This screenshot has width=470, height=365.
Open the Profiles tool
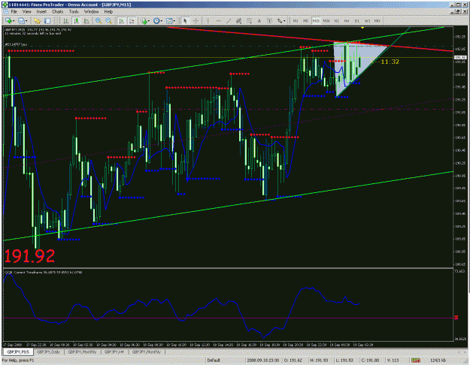click(21, 21)
